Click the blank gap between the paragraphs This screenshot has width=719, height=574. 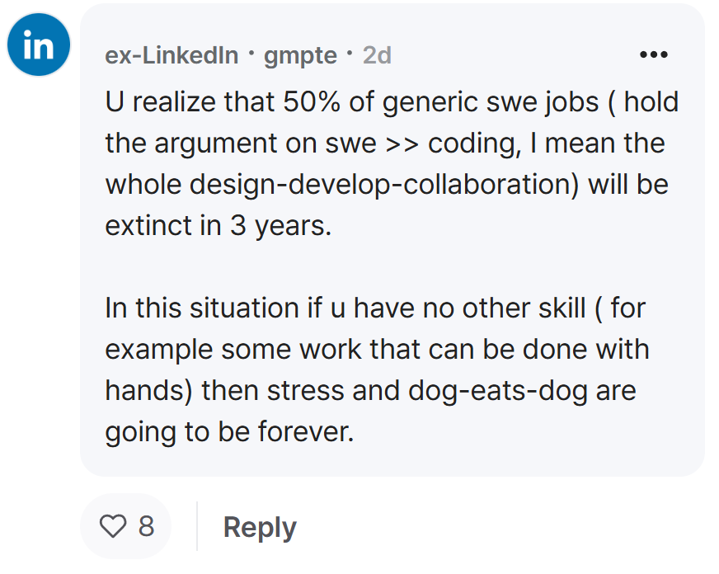click(x=392, y=267)
